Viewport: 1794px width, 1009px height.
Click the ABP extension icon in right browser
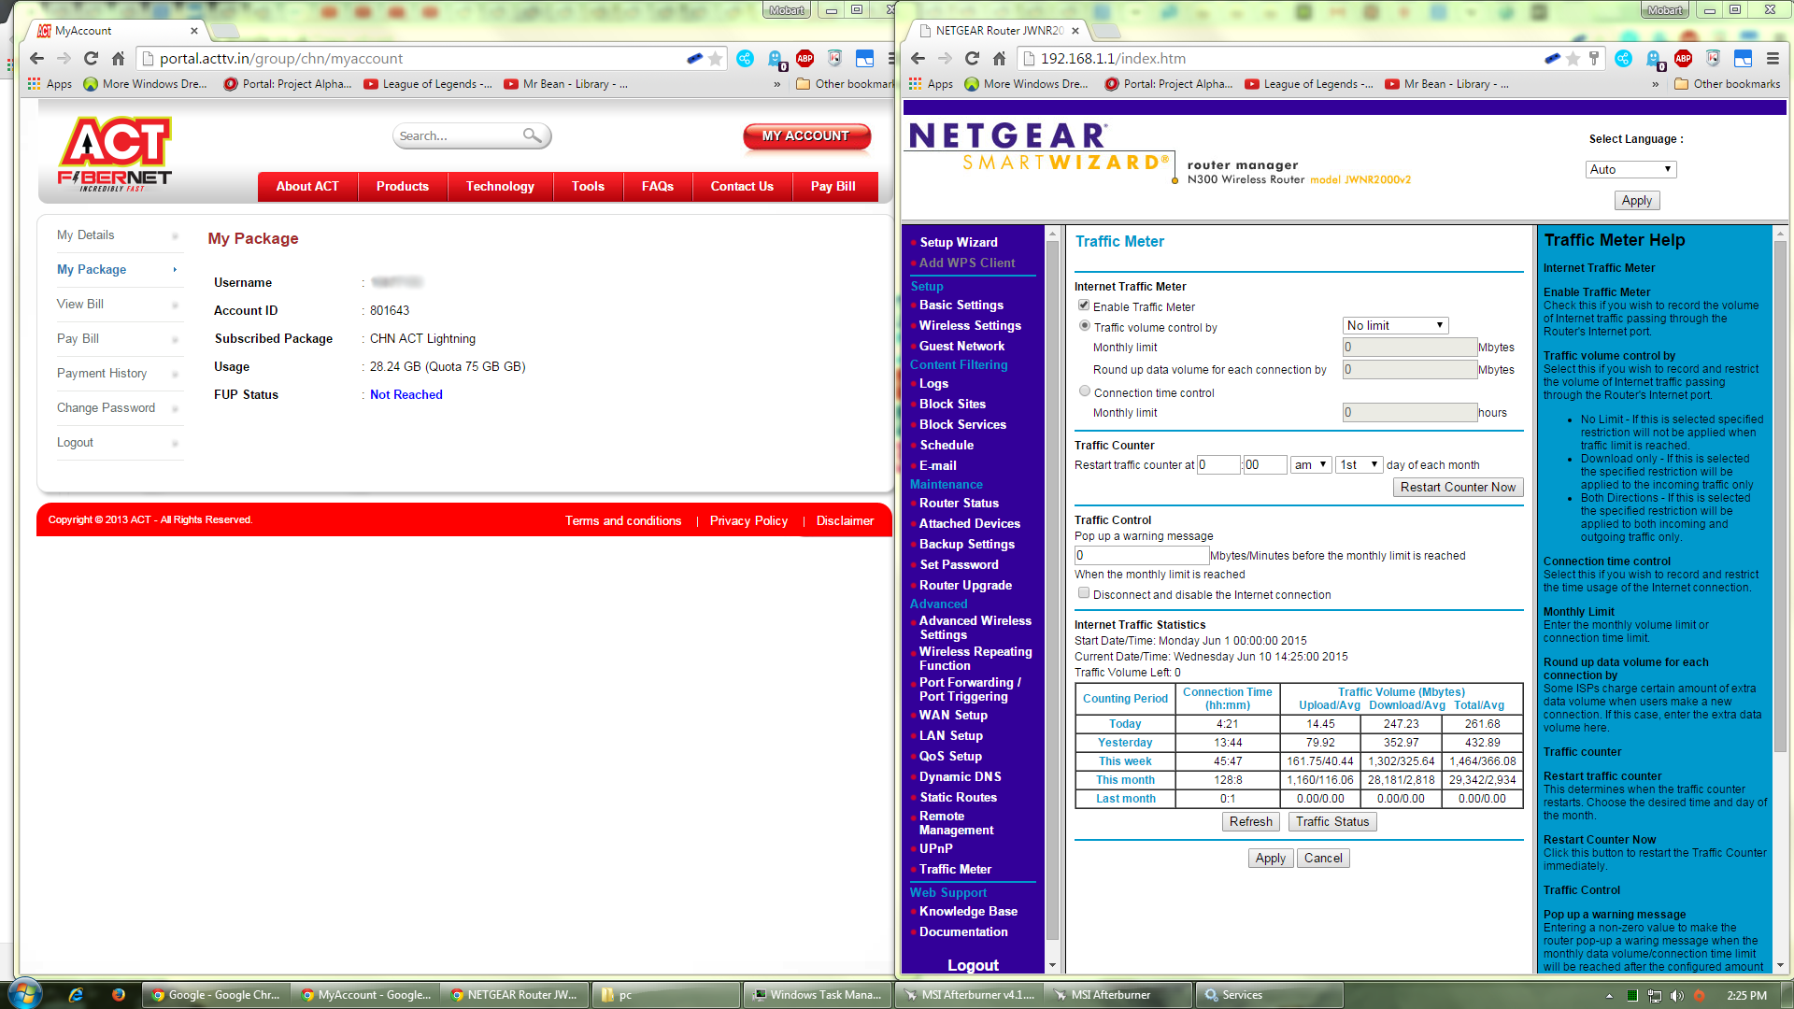(1683, 58)
